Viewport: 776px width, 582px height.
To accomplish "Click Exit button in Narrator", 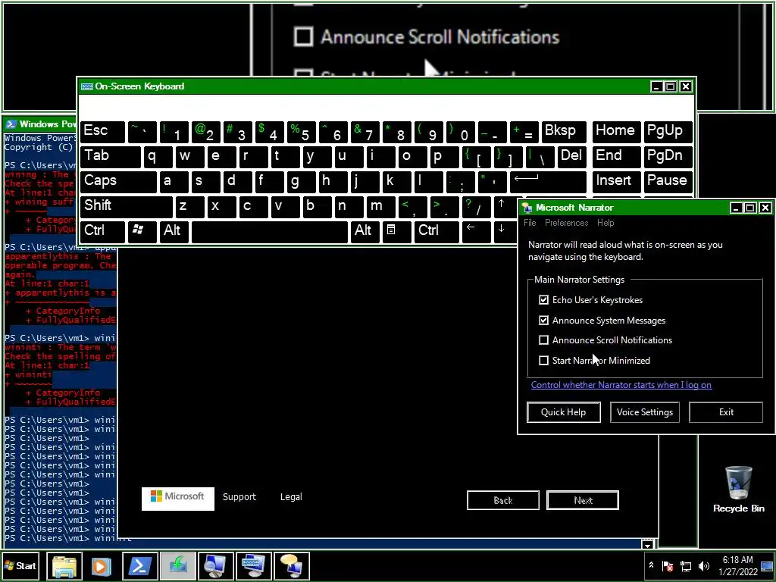I will pos(725,412).
